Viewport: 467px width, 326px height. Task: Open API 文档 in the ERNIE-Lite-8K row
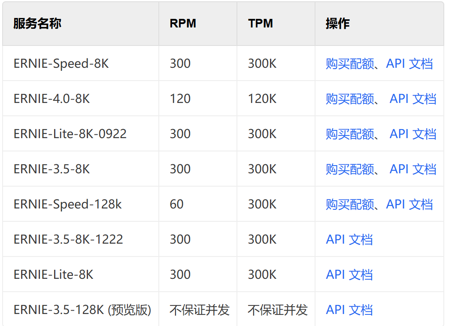[349, 275]
